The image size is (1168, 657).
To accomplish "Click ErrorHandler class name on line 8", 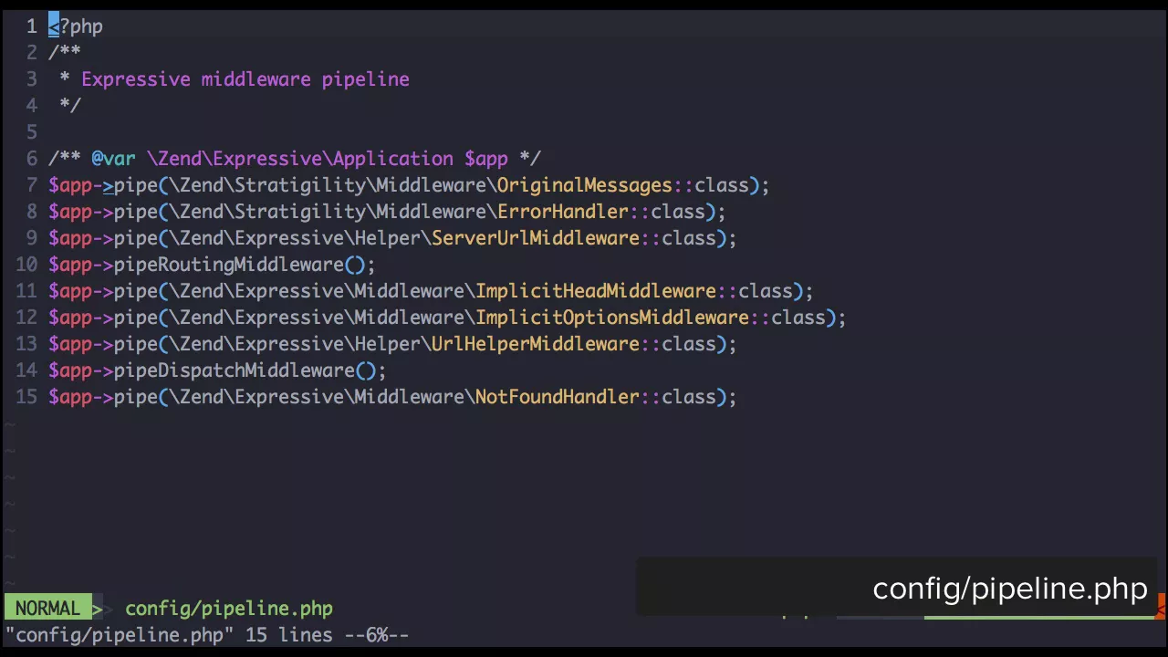I will click(562, 212).
